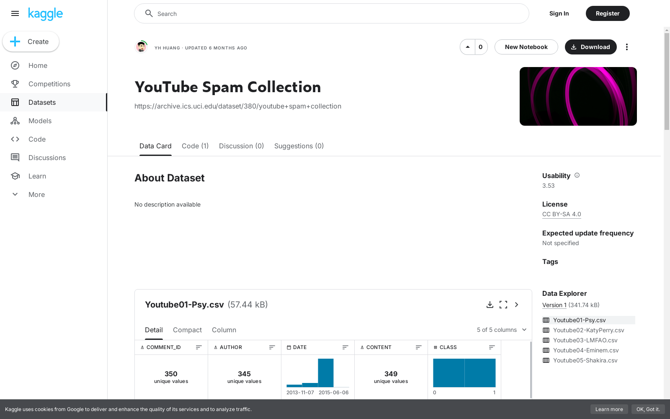Select the Detail view tab
Image resolution: width=670 pixels, height=419 pixels.
click(154, 330)
